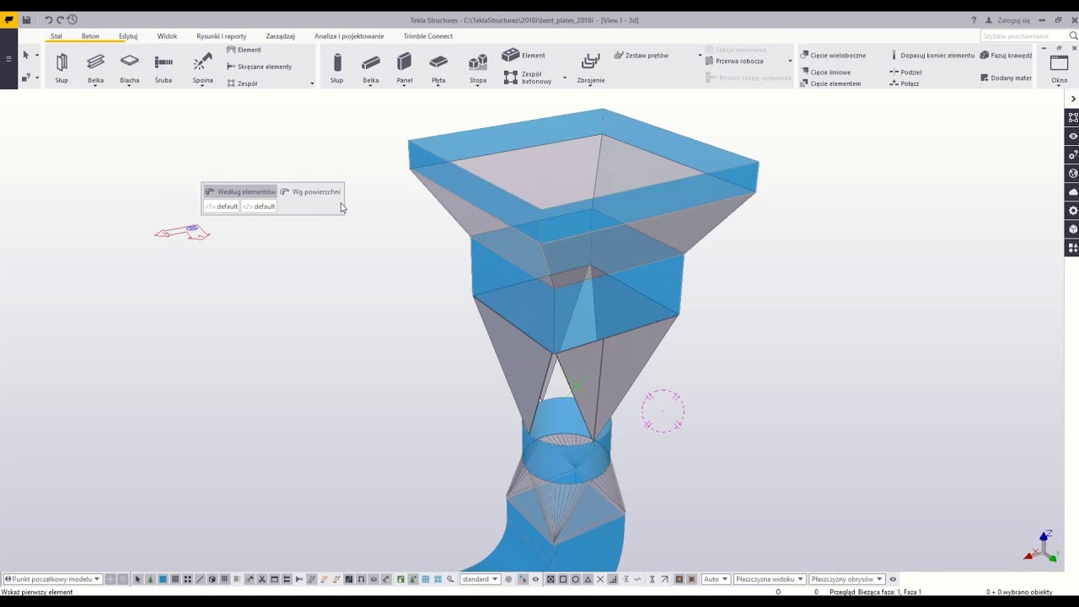Click Cięcie liniowe button
Viewport: 1079px width, 607px height.
825,73
